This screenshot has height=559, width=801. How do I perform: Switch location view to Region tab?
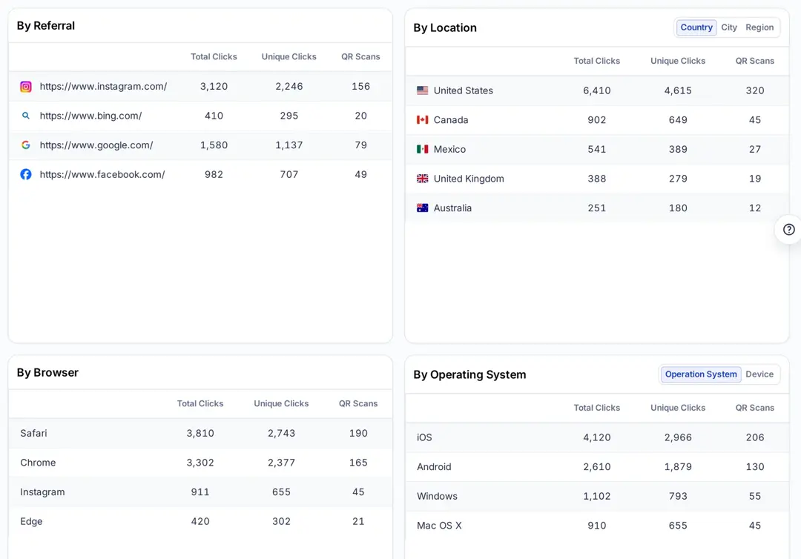coord(759,27)
